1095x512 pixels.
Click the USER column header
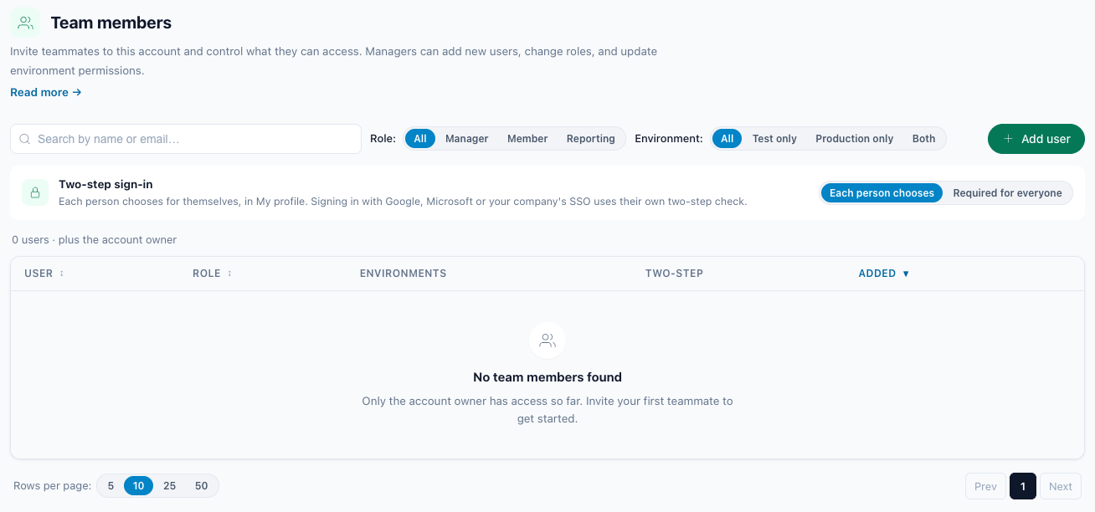click(x=44, y=274)
